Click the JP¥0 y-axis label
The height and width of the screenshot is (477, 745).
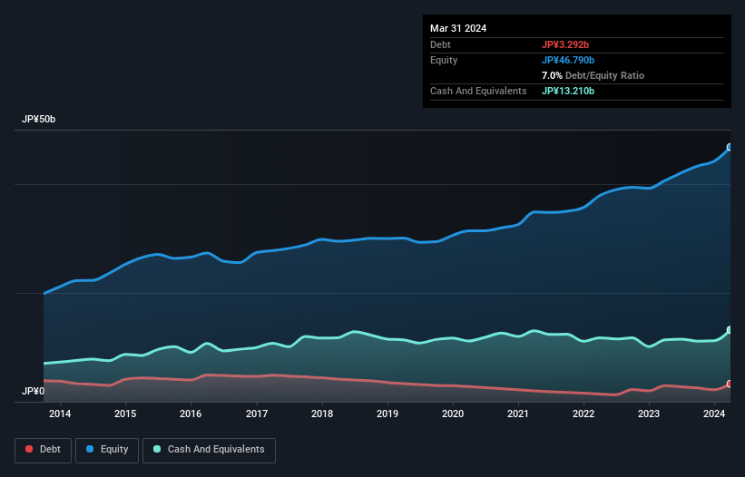tap(33, 391)
